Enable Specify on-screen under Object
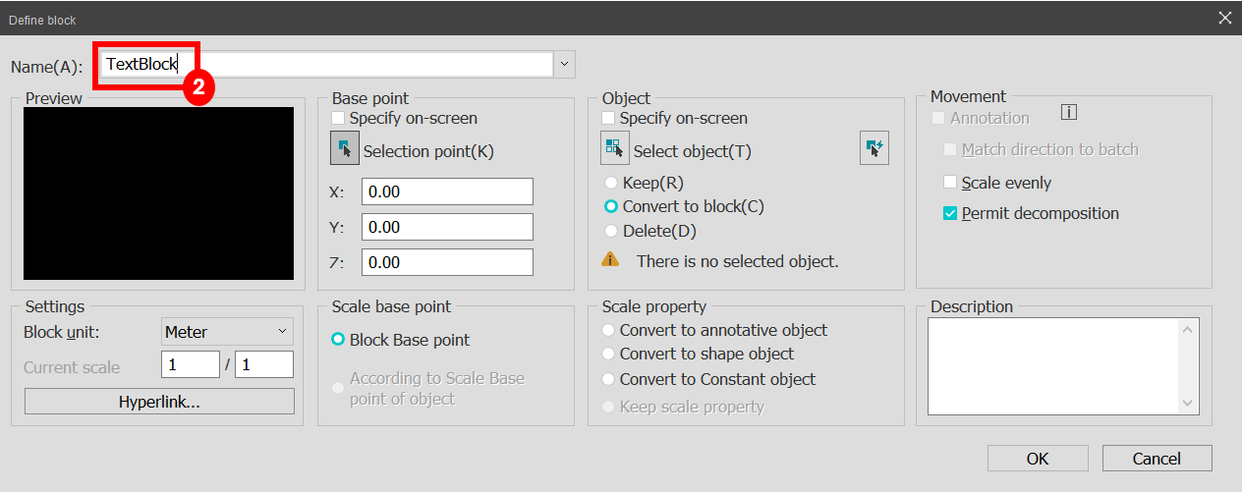The width and height of the screenshot is (1242, 492). coord(609,118)
